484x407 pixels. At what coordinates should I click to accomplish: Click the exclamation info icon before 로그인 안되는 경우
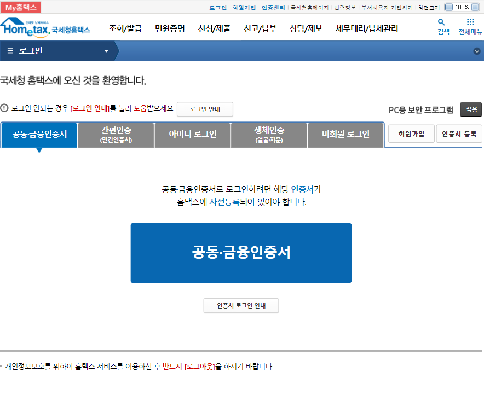tap(4, 108)
